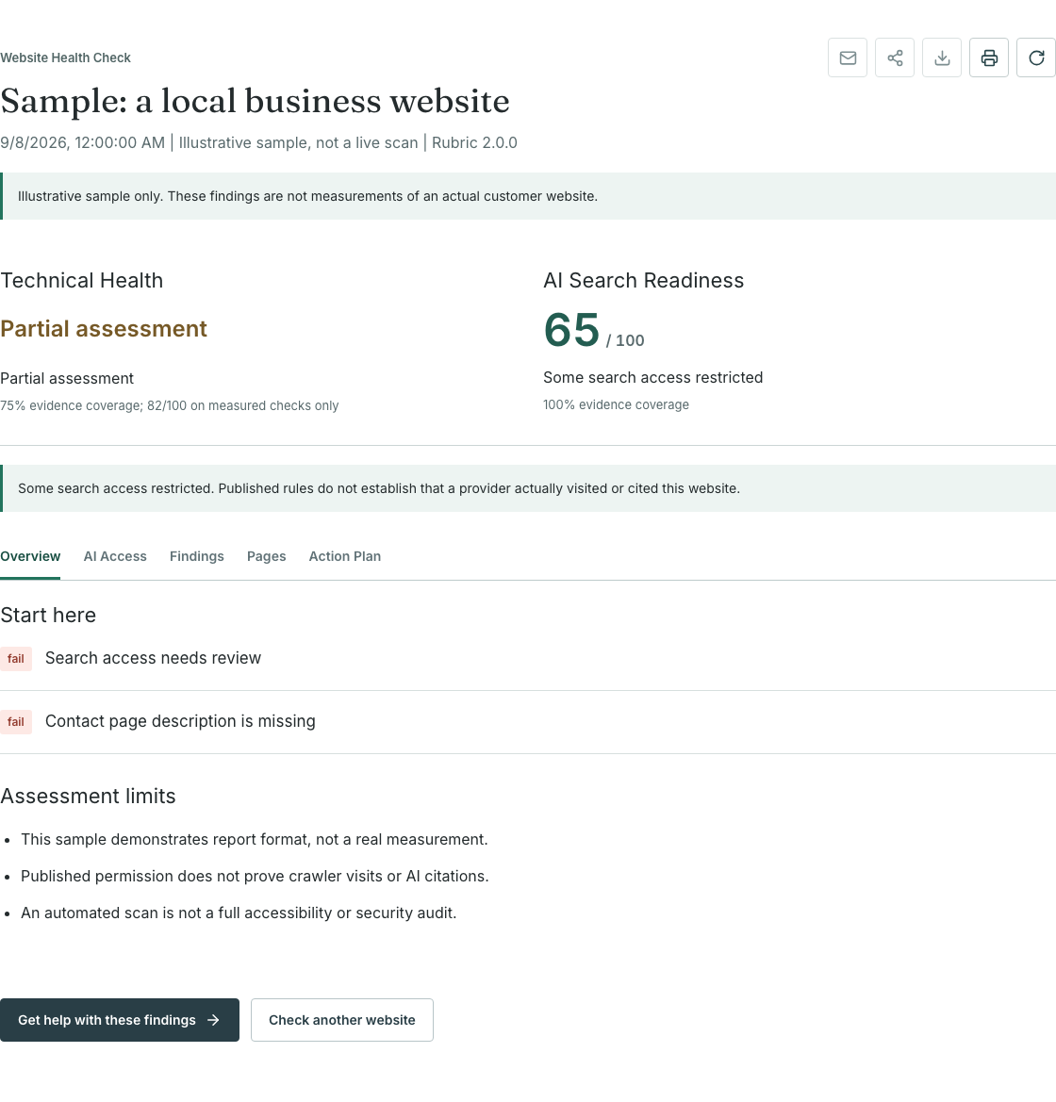Click Check another website button
Screen dimensions: 1056x1102
pyautogui.click(x=341, y=1020)
